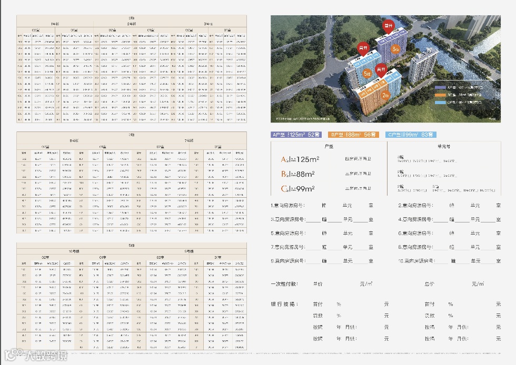
Task: Click the 2栋 price table title
Action: [x=131, y=18]
